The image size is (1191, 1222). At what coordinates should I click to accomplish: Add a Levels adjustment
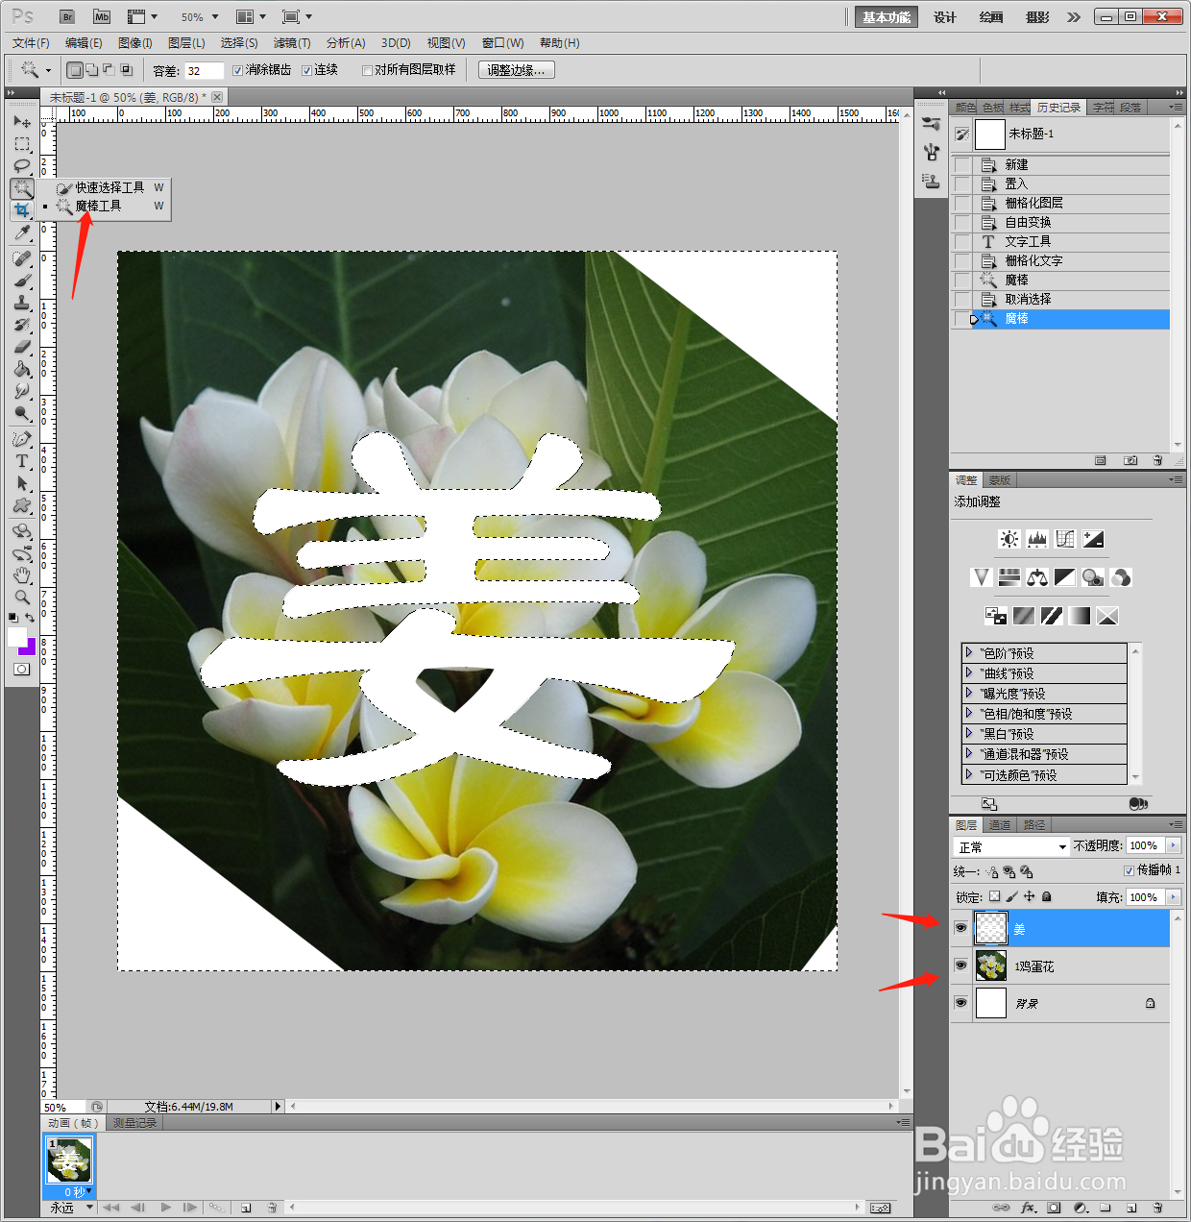(1037, 539)
